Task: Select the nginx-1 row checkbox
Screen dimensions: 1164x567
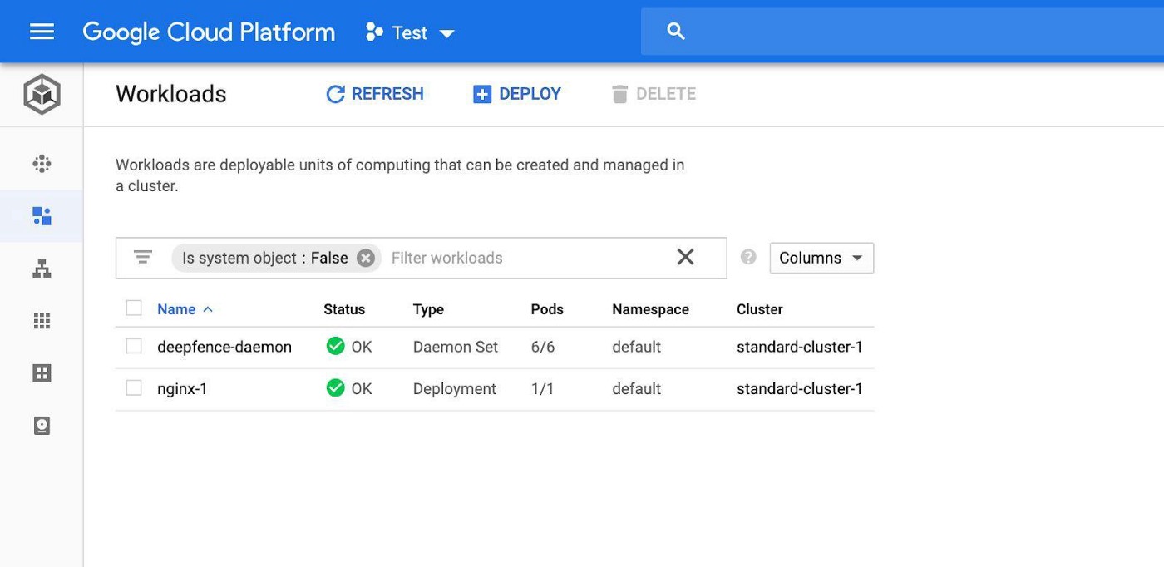Action: [133, 388]
